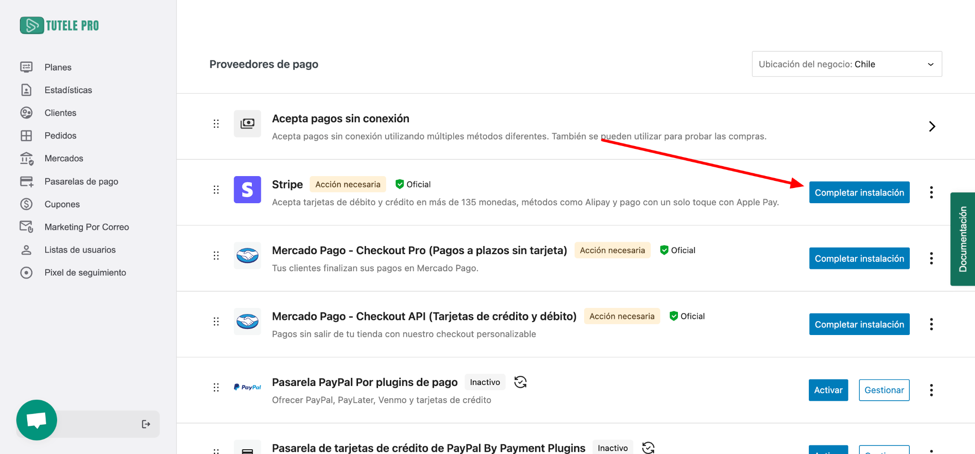This screenshot has width=975, height=454.
Task: Go to Marketing Por Correo
Action: (x=87, y=227)
